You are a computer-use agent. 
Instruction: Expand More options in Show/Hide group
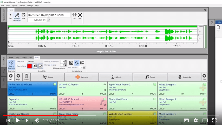pos(59,68)
